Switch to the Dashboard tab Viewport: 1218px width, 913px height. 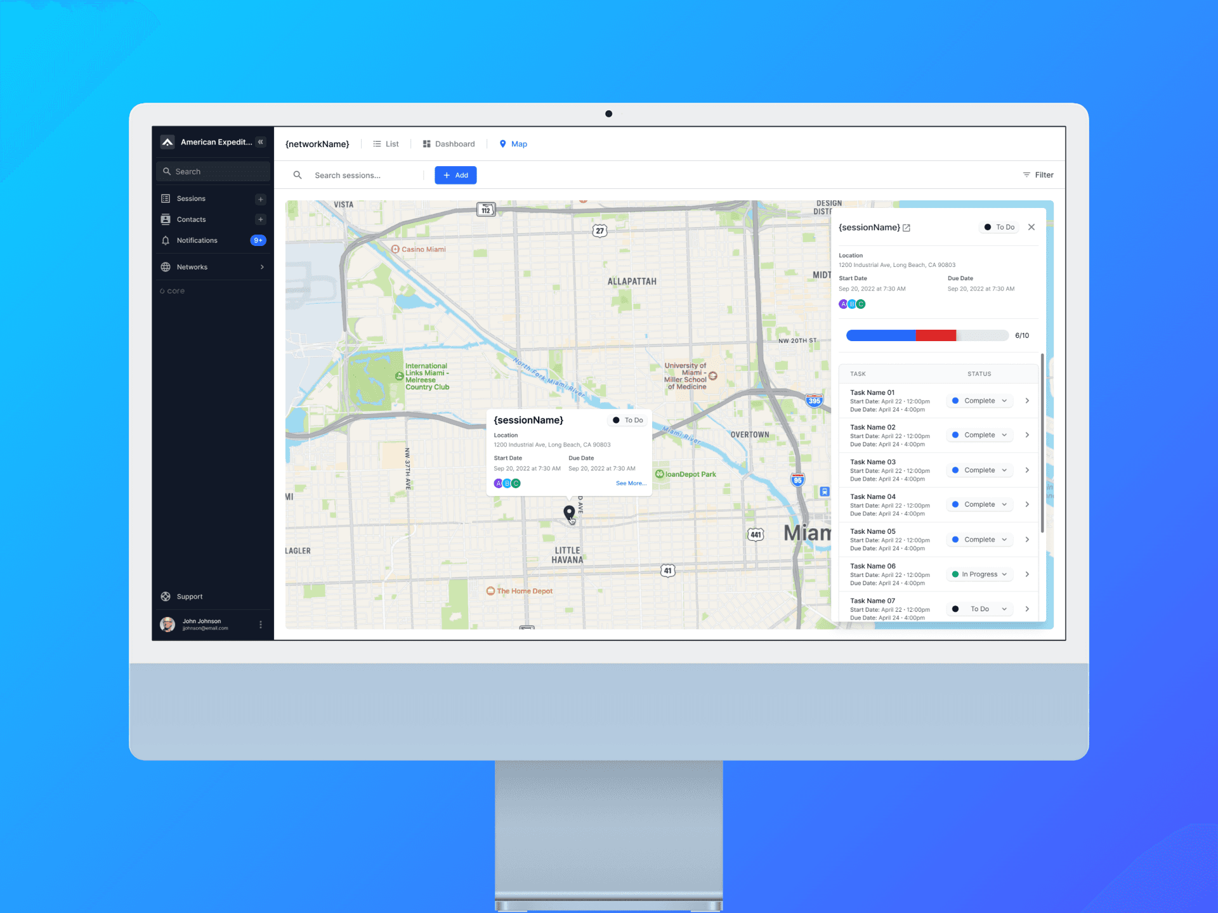449,144
